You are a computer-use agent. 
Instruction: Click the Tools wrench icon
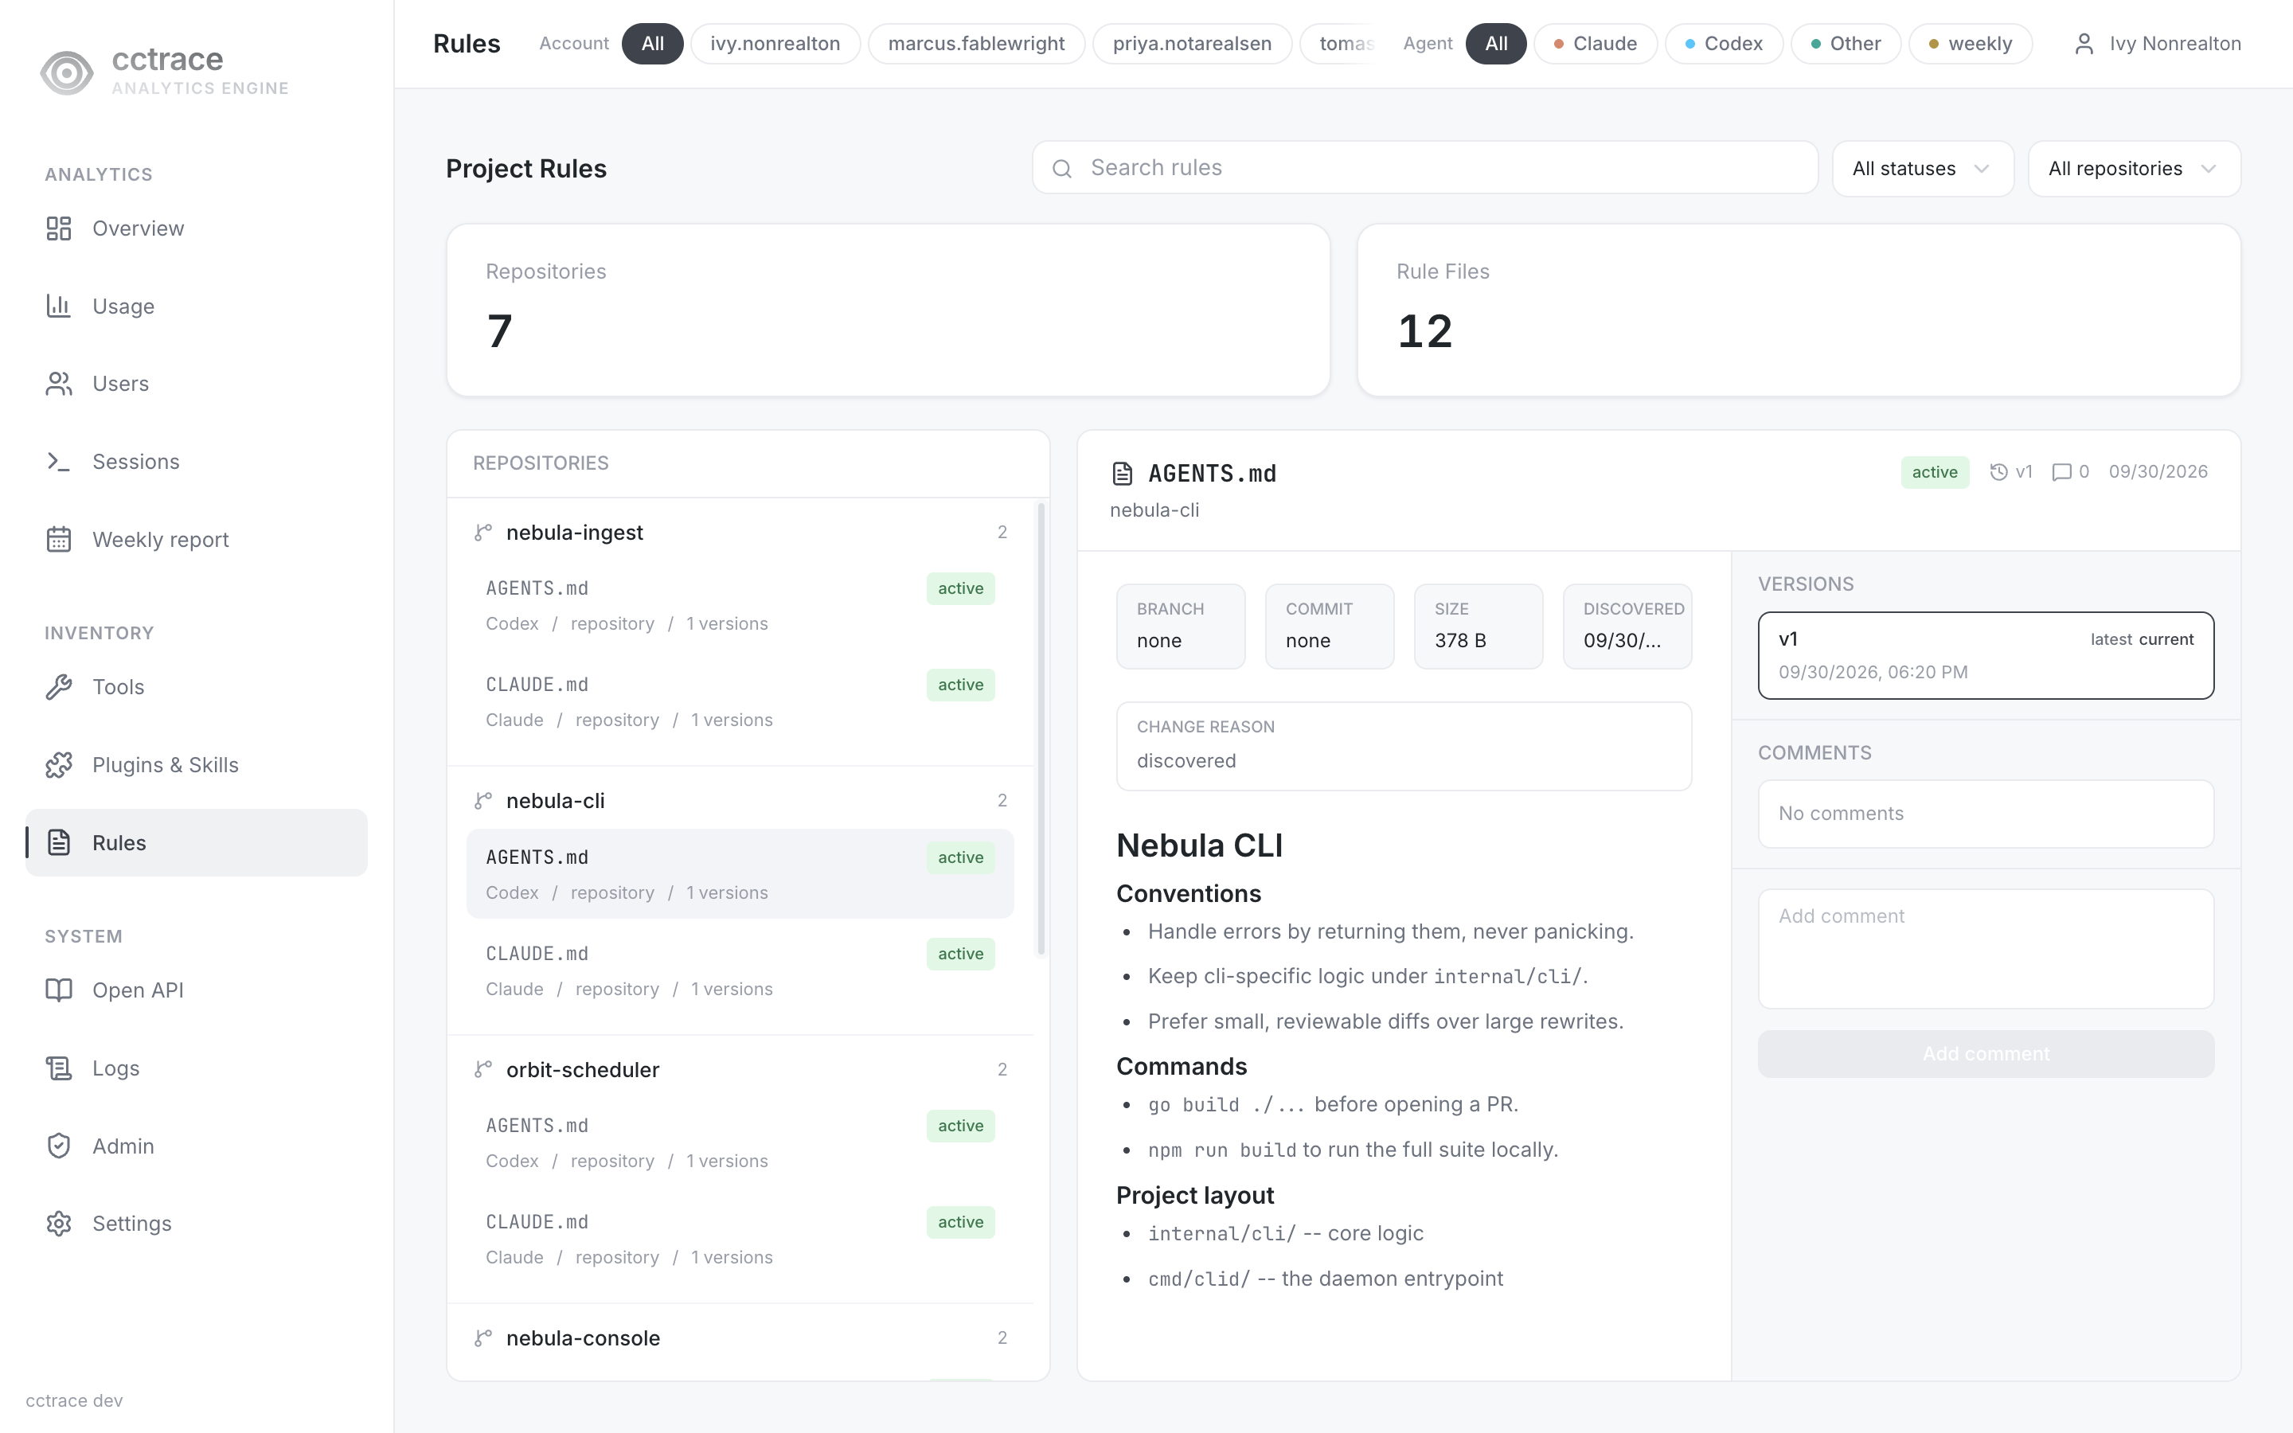pos(59,687)
